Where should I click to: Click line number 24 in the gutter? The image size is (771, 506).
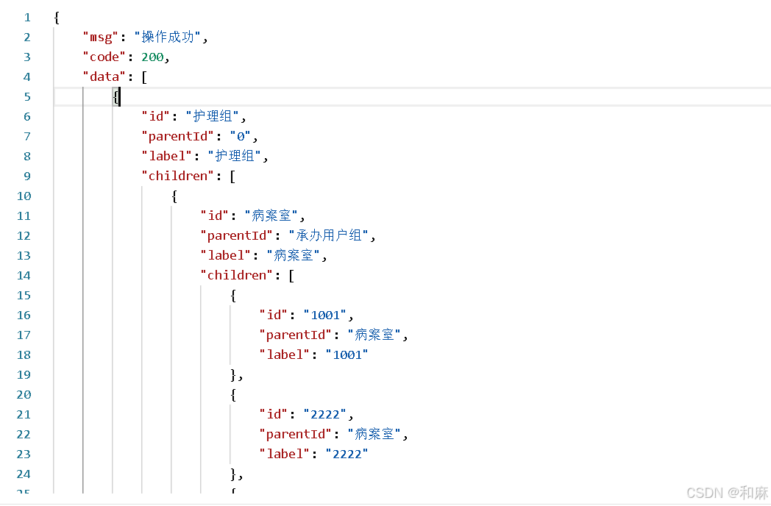pyautogui.click(x=24, y=474)
